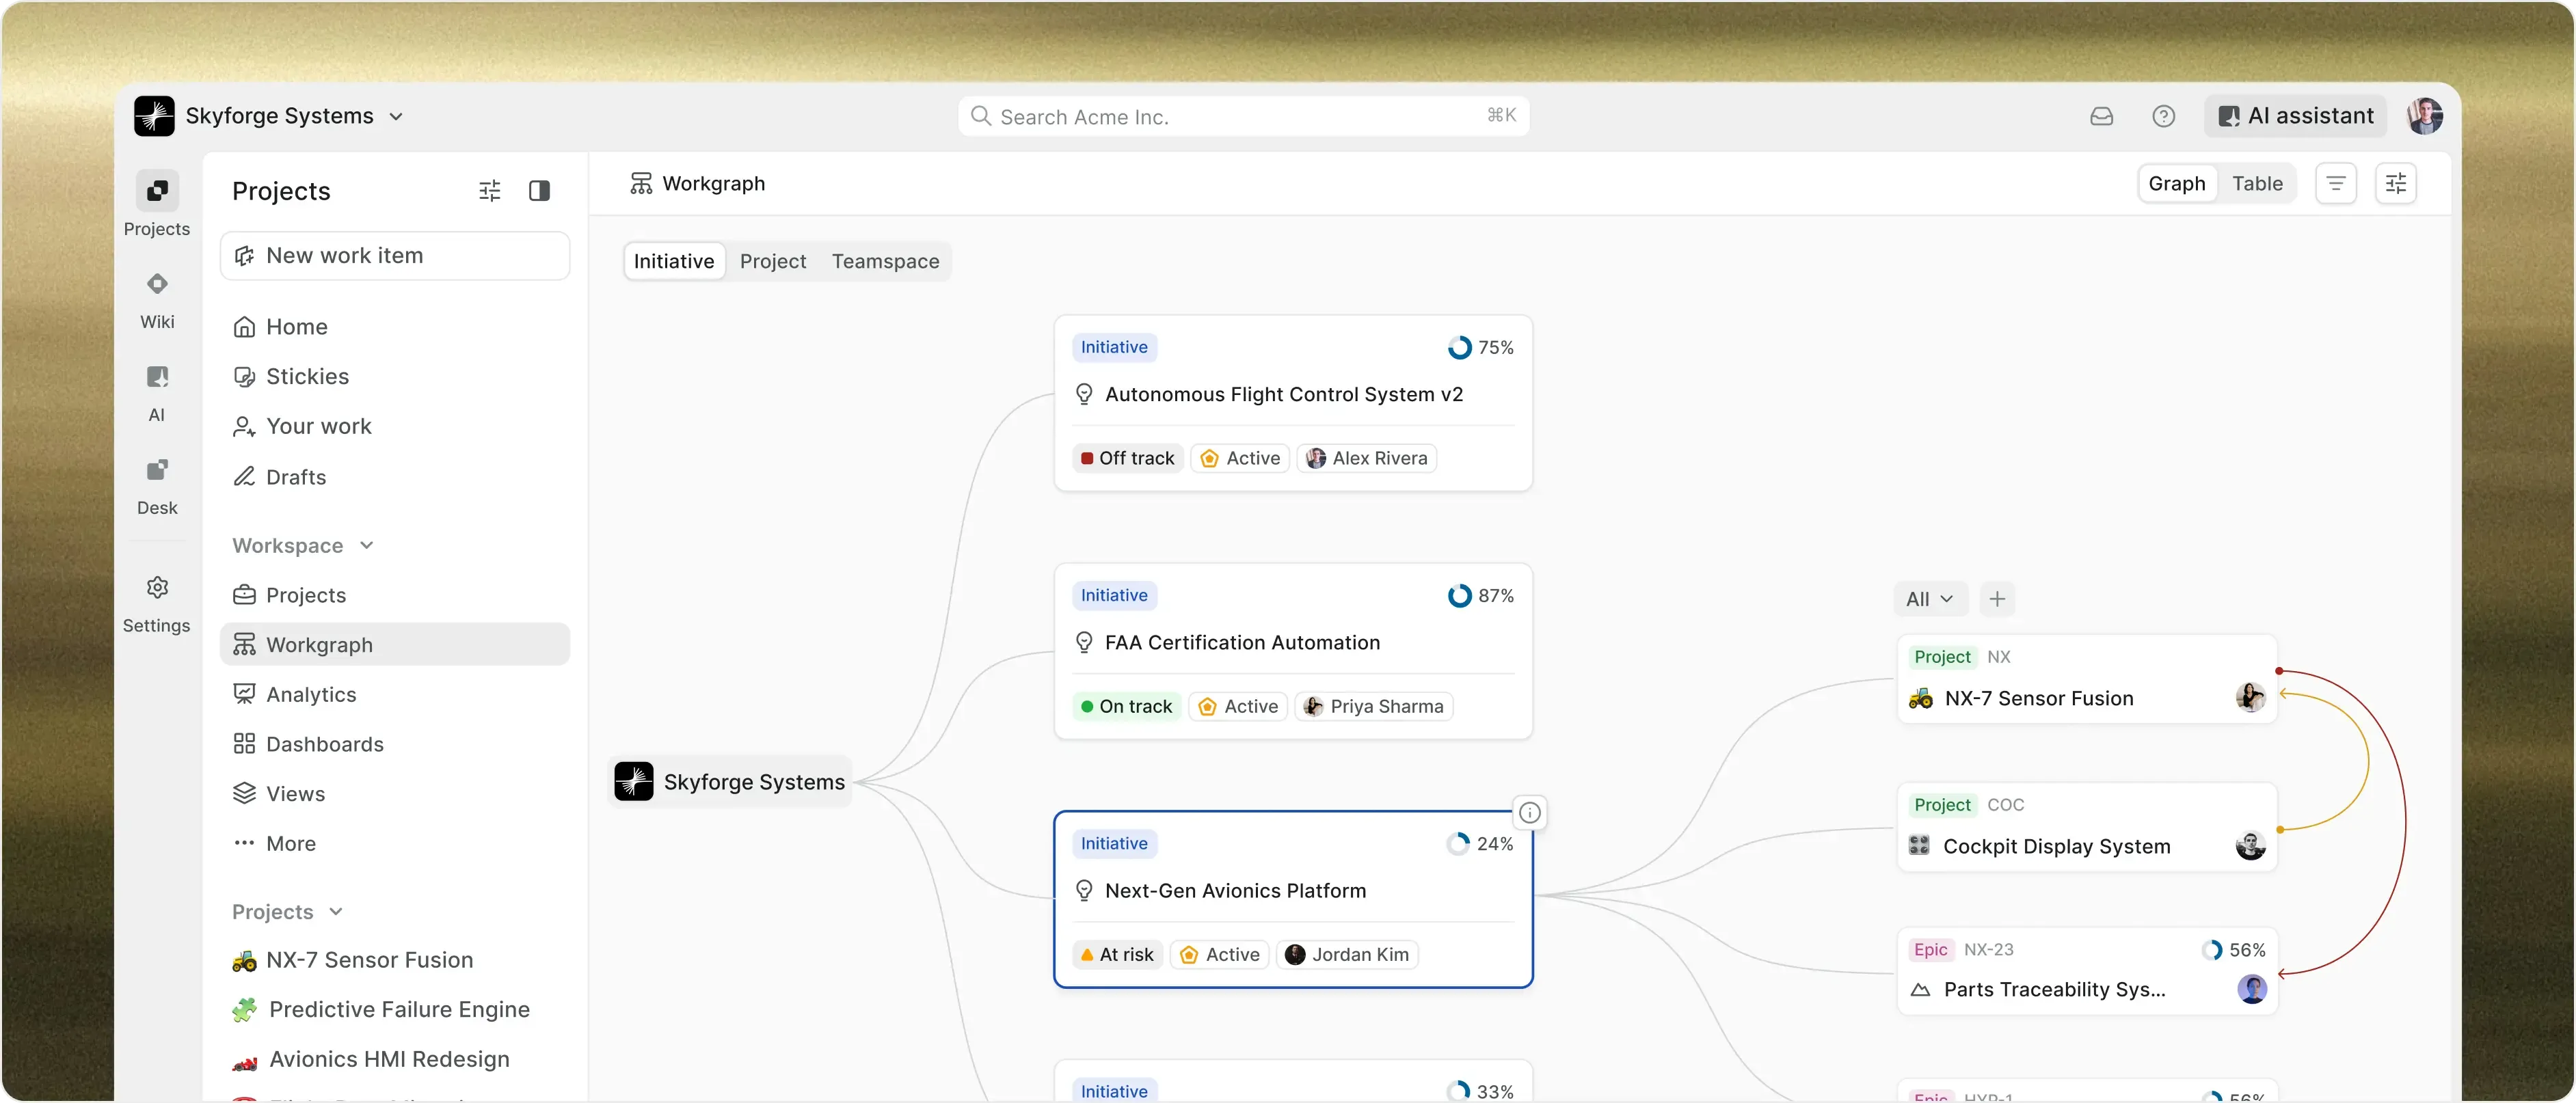Viewport: 2576px width, 1103px height.
Task: Click the Search Acme Inc. field
Action: coord(1243,116)
